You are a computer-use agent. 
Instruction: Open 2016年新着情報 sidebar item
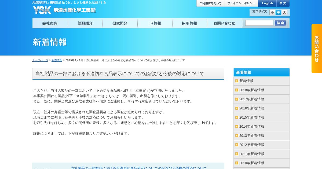click(x=262, y=108)
